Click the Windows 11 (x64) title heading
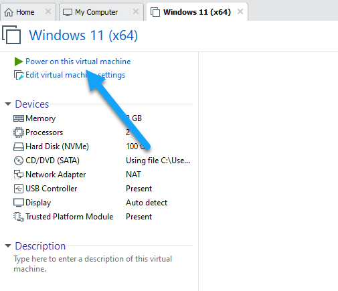The width and height of the screenshot is (338, 291). point(83,35)
